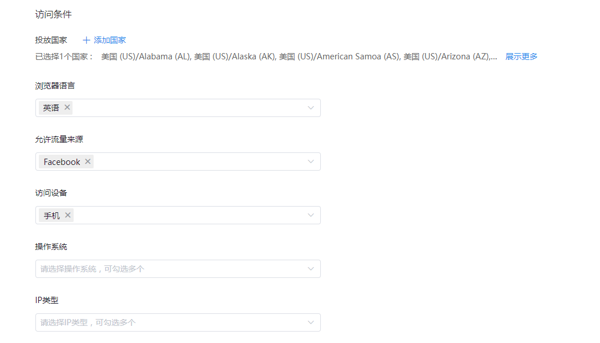The width and height of the screenshot is (600, 343).
Task: Remove the 英语 language tag
Action: tap(67, 107)
